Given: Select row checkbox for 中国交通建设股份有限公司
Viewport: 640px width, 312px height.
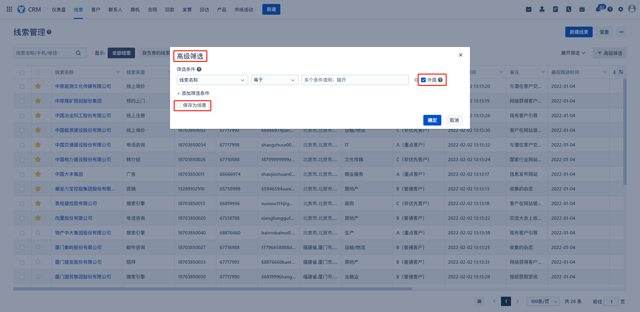Looking at the screenshot, I should tap(22, 145).
